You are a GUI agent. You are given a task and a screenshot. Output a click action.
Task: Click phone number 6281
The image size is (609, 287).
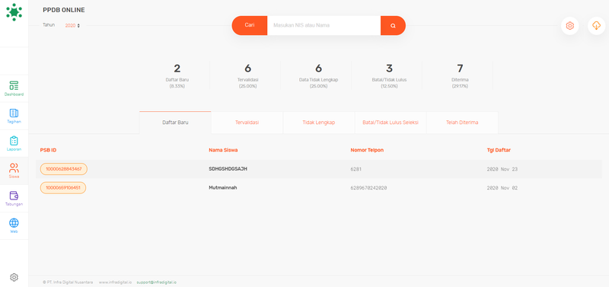(356, 169)
